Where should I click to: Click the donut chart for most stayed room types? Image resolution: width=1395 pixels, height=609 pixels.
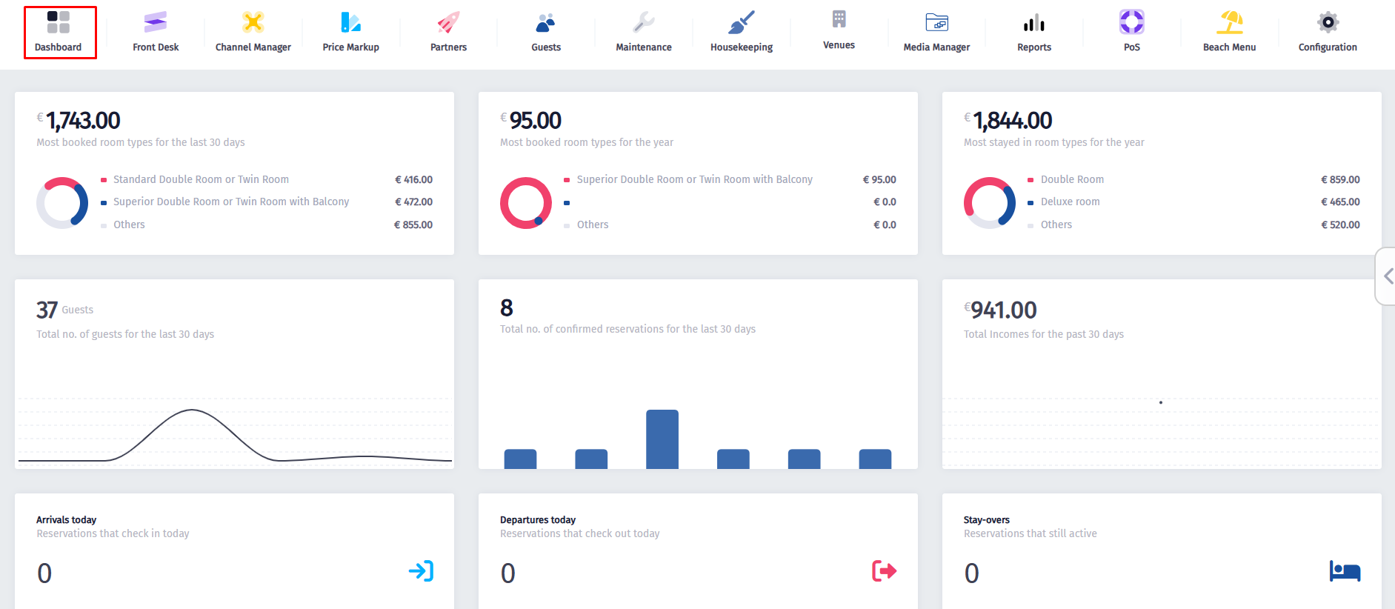tap(990, 203)
